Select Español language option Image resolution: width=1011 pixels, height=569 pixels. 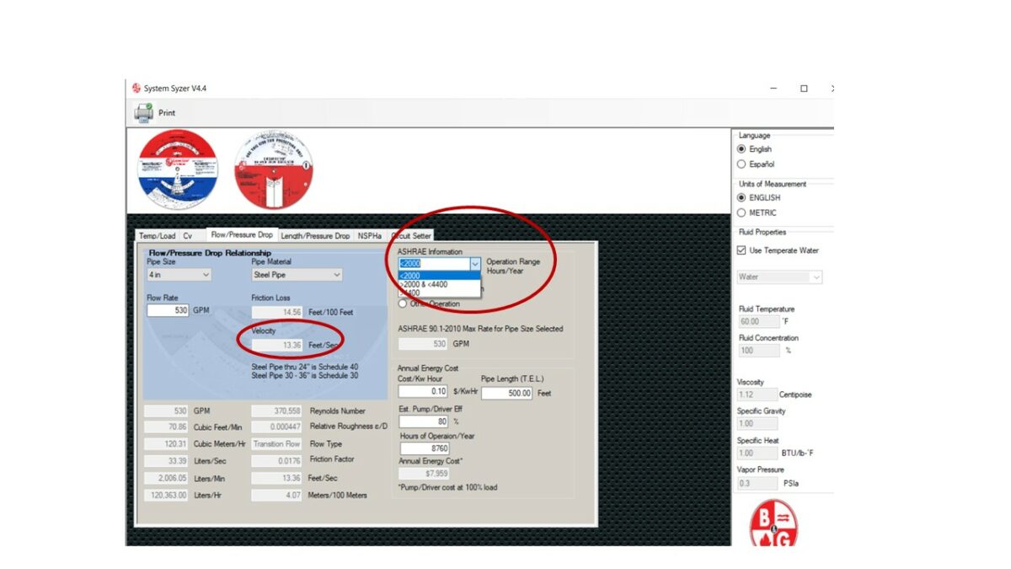[741, 164]
